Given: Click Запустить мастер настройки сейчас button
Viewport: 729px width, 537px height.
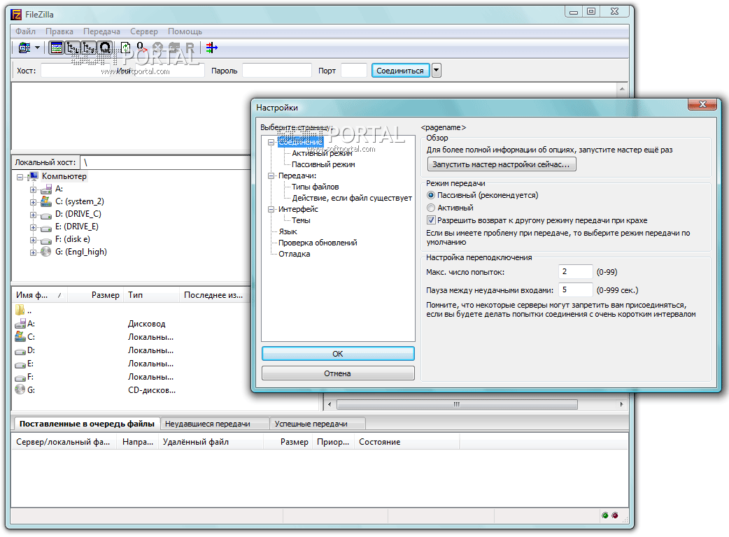Looking at the screenshot, I should [501, 164].
